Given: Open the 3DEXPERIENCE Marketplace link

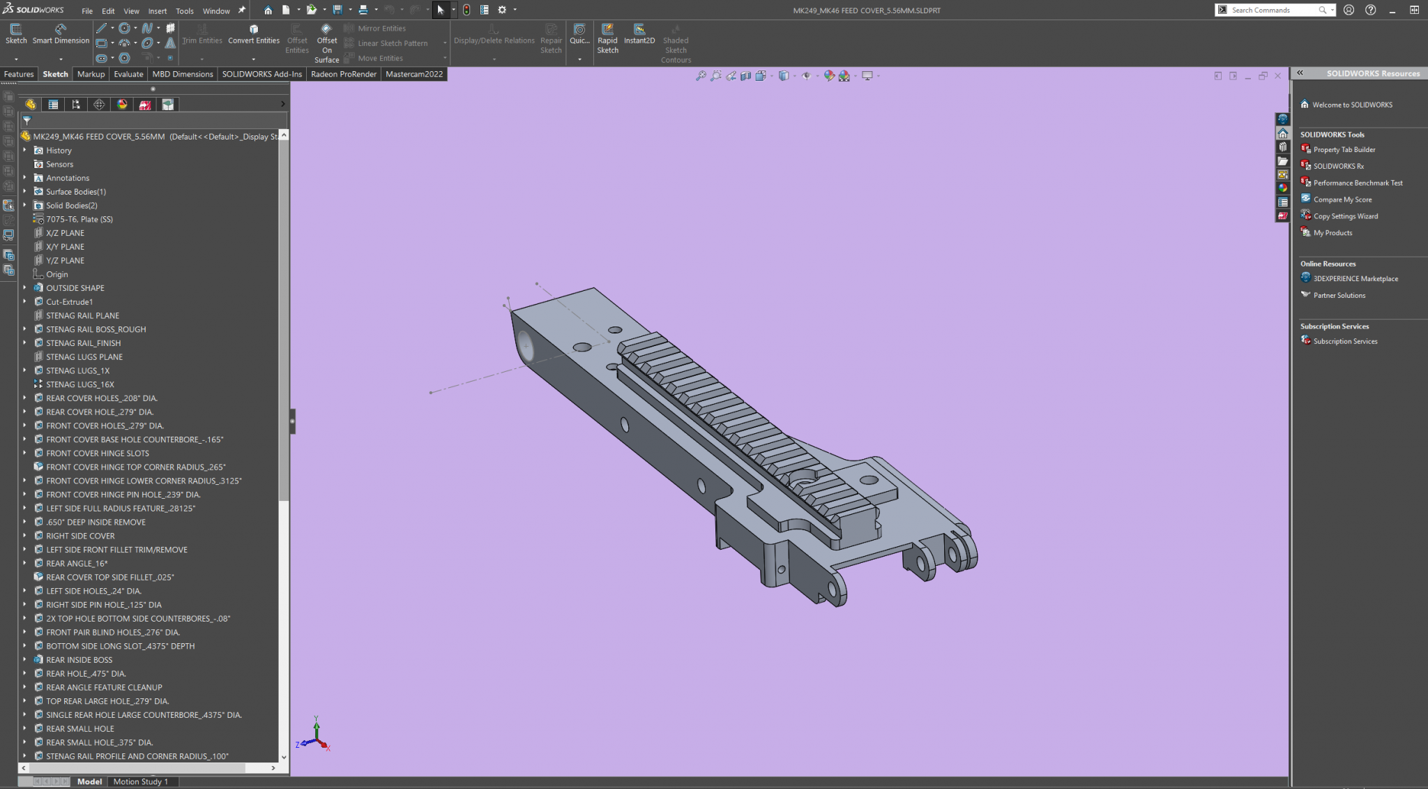Looking at the screenshot, I should (1355, 278).
